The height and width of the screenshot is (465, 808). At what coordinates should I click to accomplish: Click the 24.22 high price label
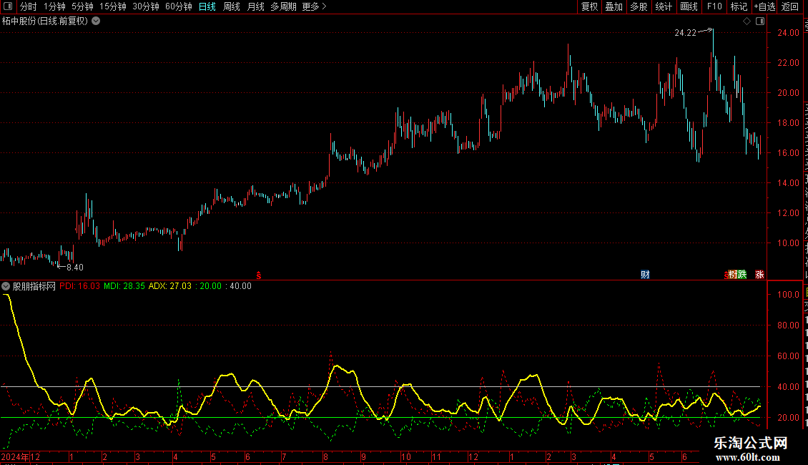685,33
